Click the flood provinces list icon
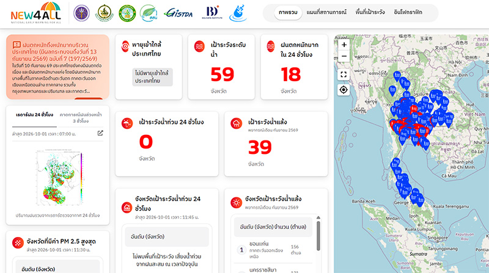 [x=127, y=207]
